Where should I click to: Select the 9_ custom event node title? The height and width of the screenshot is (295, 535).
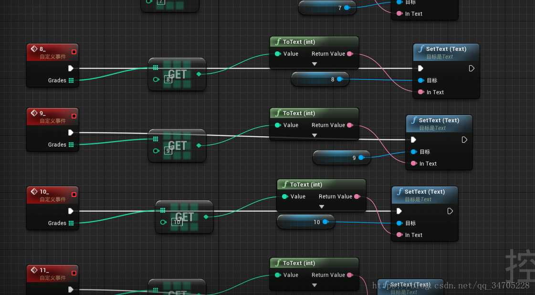click(x=42, y=113)
